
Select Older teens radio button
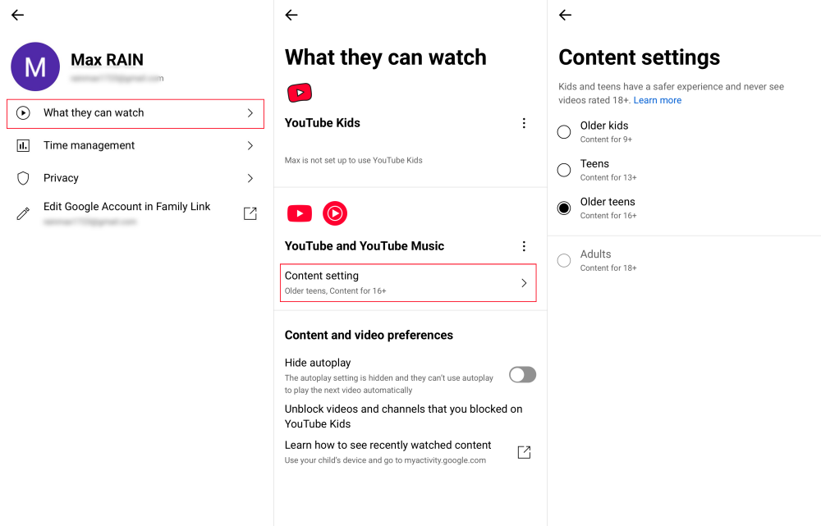click(x=564, y=208)
